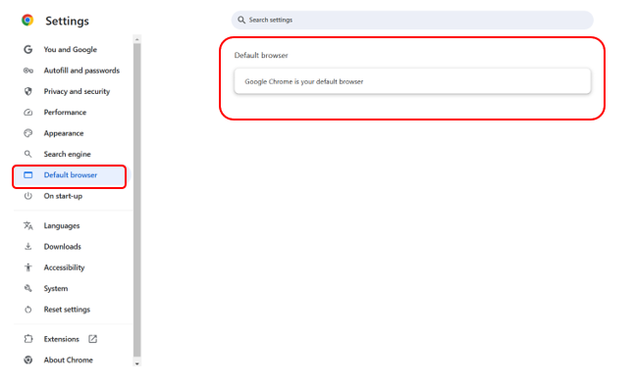Screen dimensions: 635x384
Task: Click the Privacy and security shield icon
Action: coord(27,91)
